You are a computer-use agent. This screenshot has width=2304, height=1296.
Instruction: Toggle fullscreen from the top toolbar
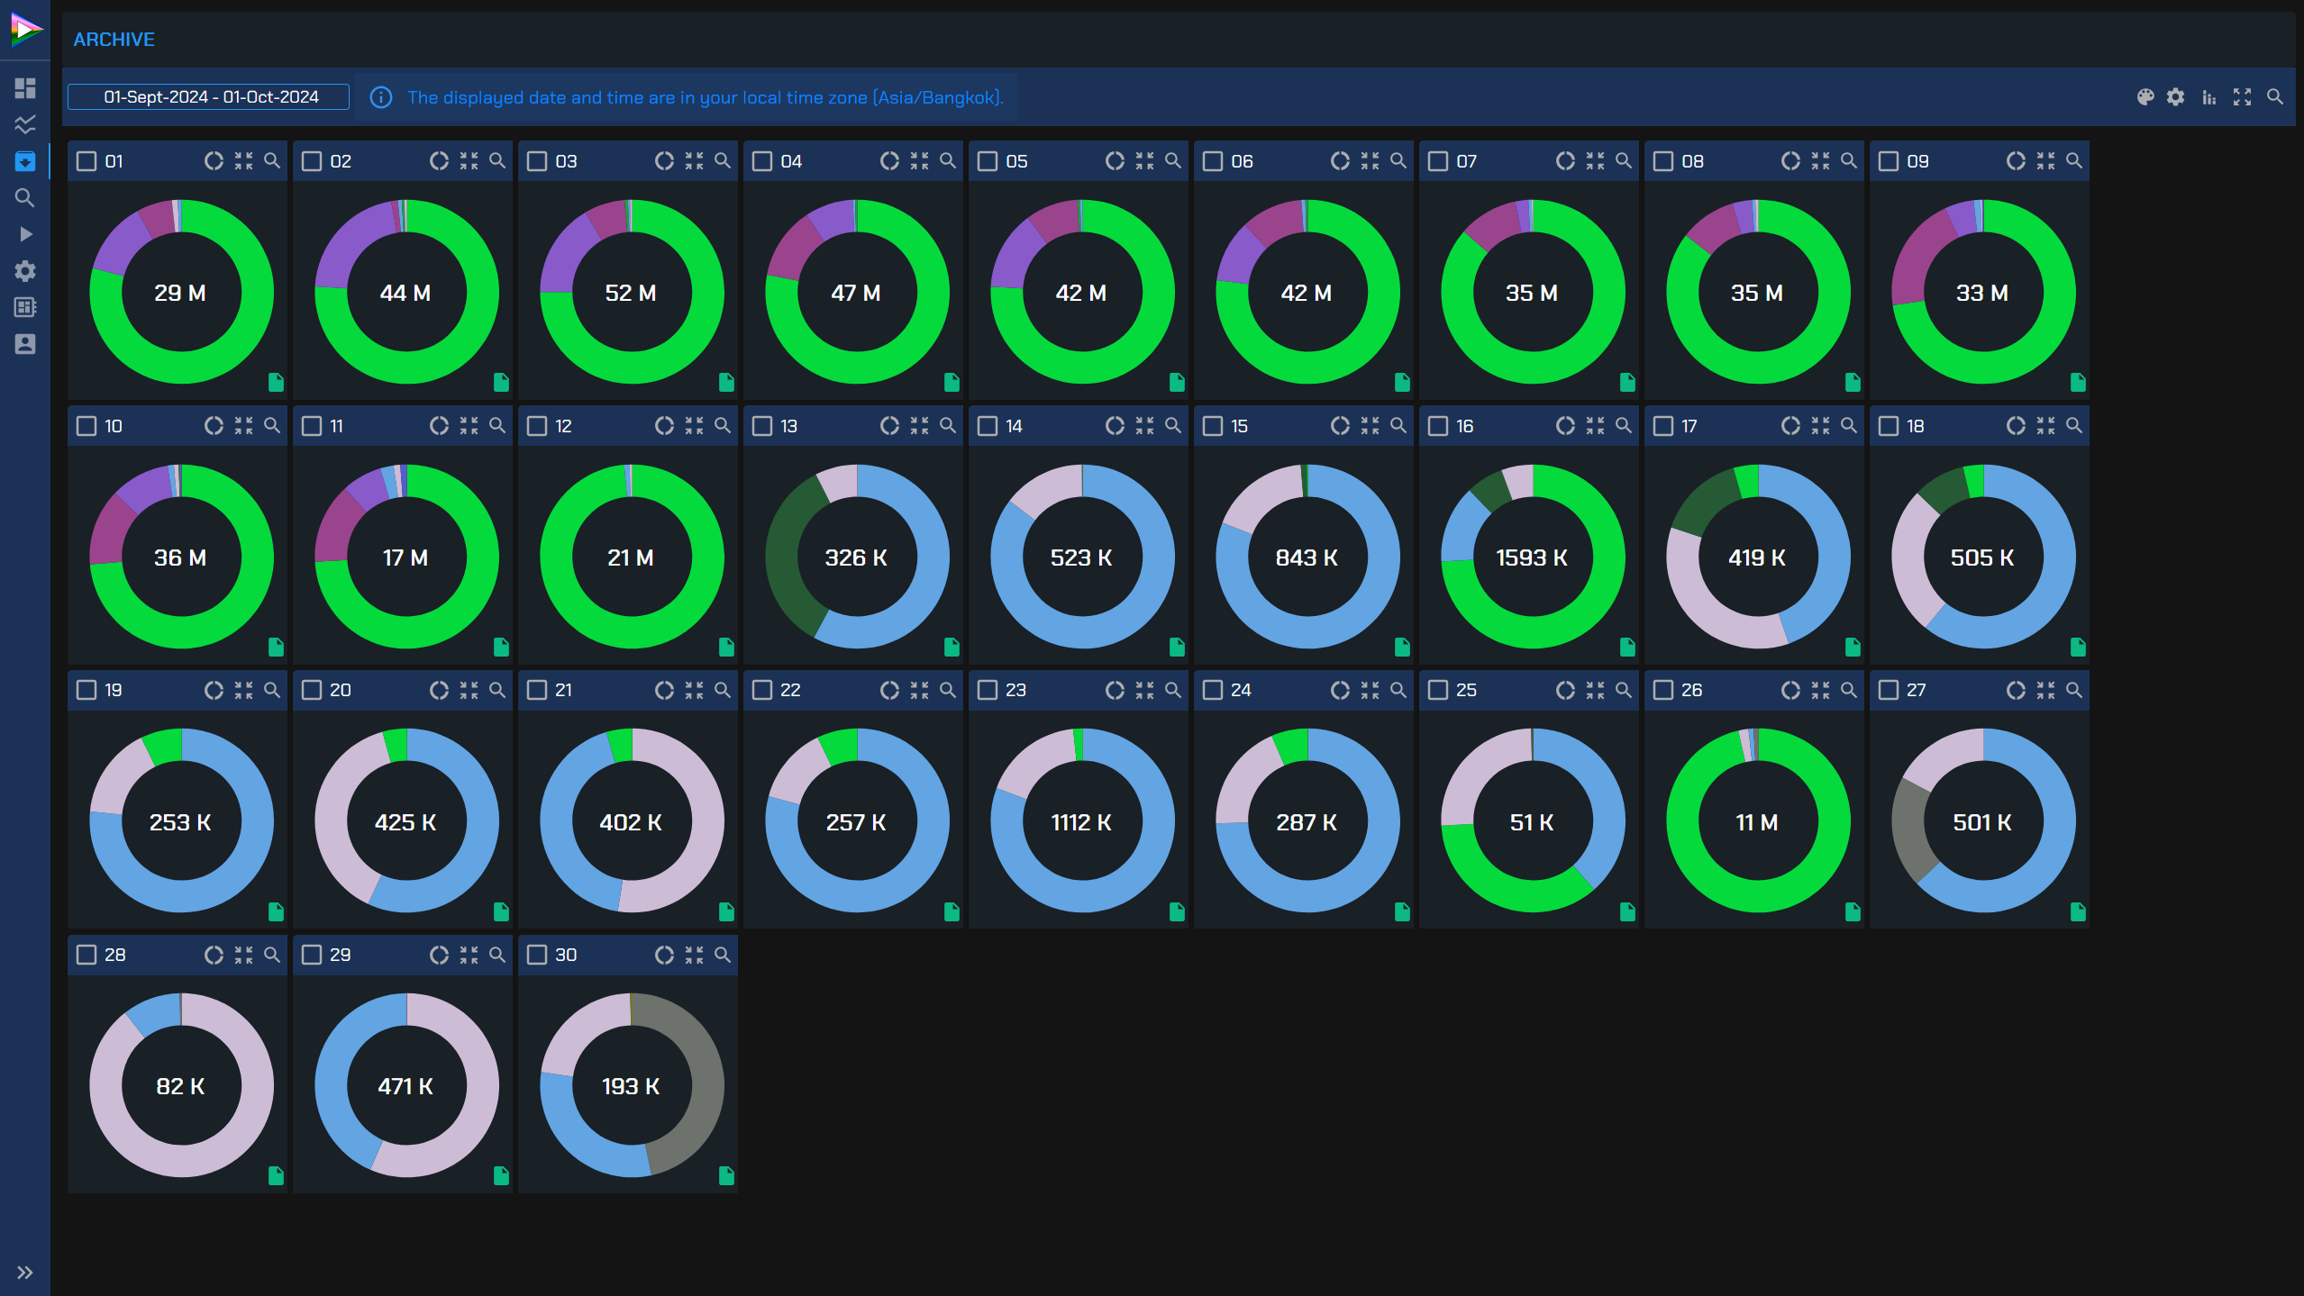(x=2242, y=97)
